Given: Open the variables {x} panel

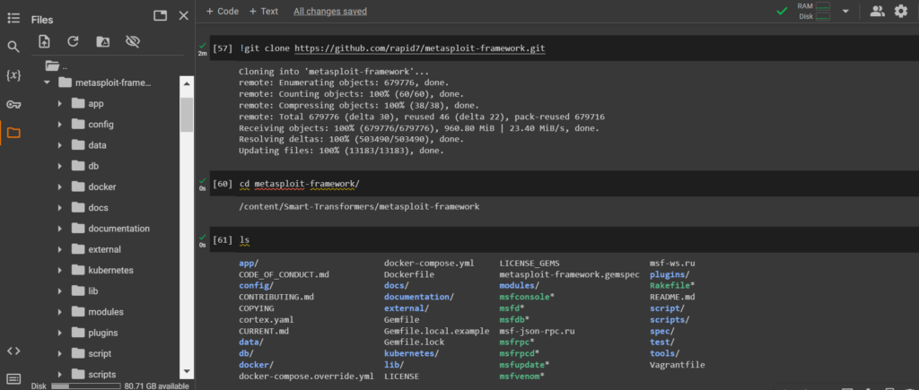Looking at the screenshot, I should (x=13, y=75).
